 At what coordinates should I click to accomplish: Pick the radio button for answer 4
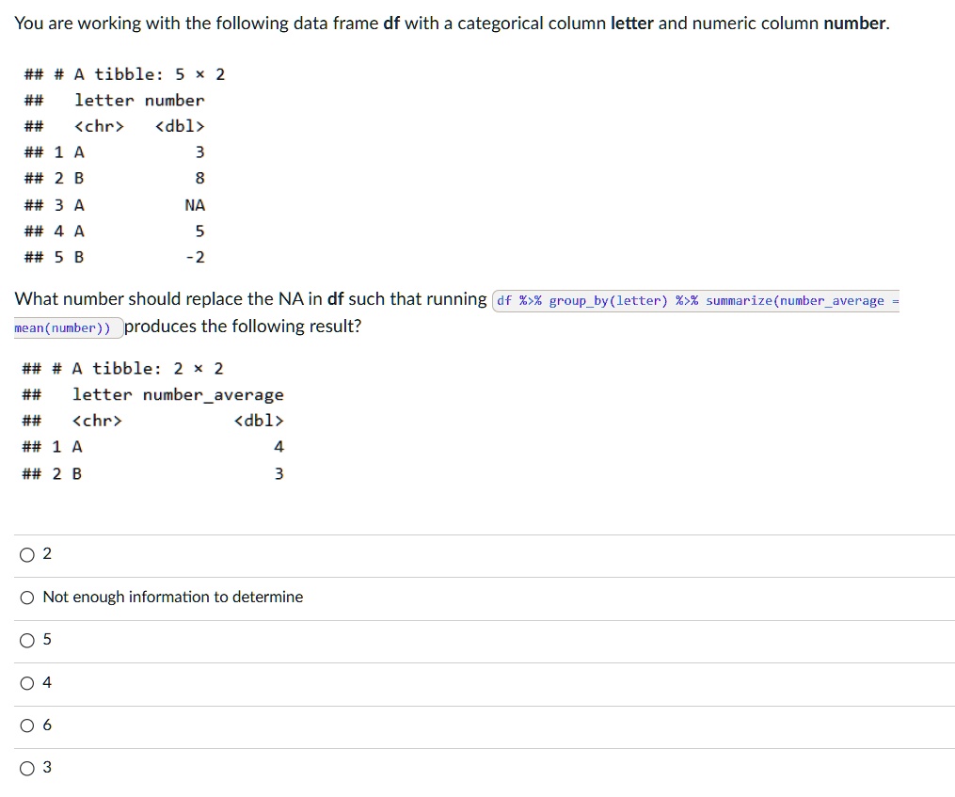[x=26, y=683]
